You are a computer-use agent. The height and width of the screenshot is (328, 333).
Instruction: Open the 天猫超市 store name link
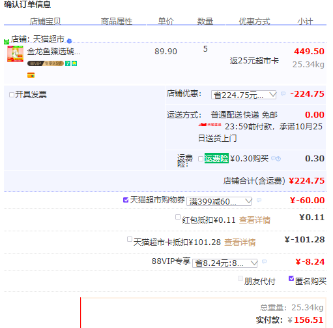pyautogui.click(x=49, y=39)
